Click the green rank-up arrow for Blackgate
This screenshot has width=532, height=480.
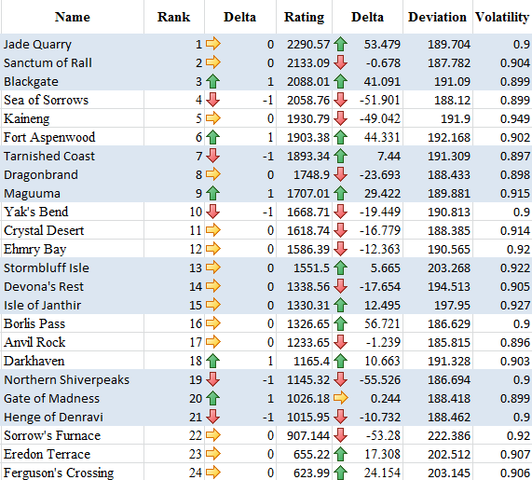point(213,81)
